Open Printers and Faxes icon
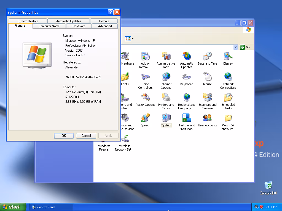This screenshot has width=282, height=211. [166, 101]
